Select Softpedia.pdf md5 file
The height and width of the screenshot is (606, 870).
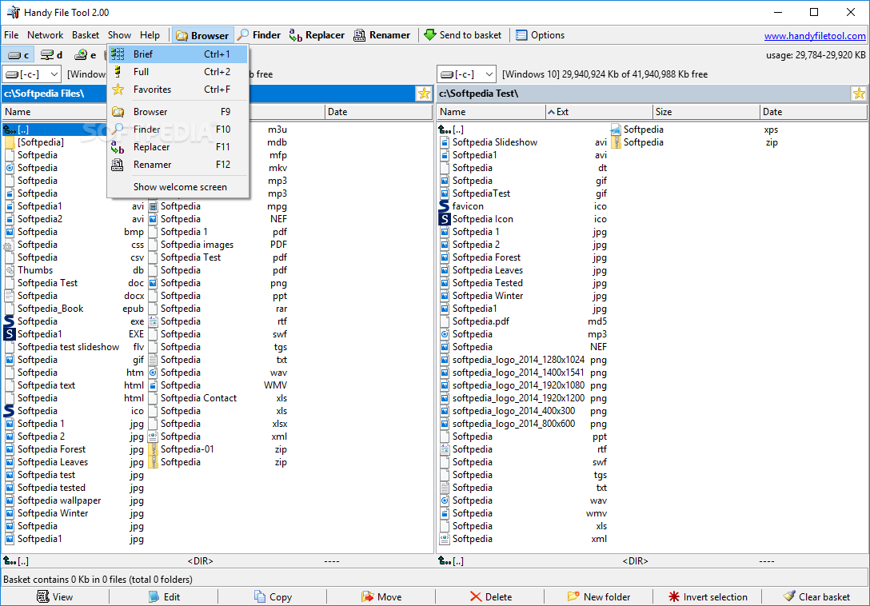pos(523,321)
